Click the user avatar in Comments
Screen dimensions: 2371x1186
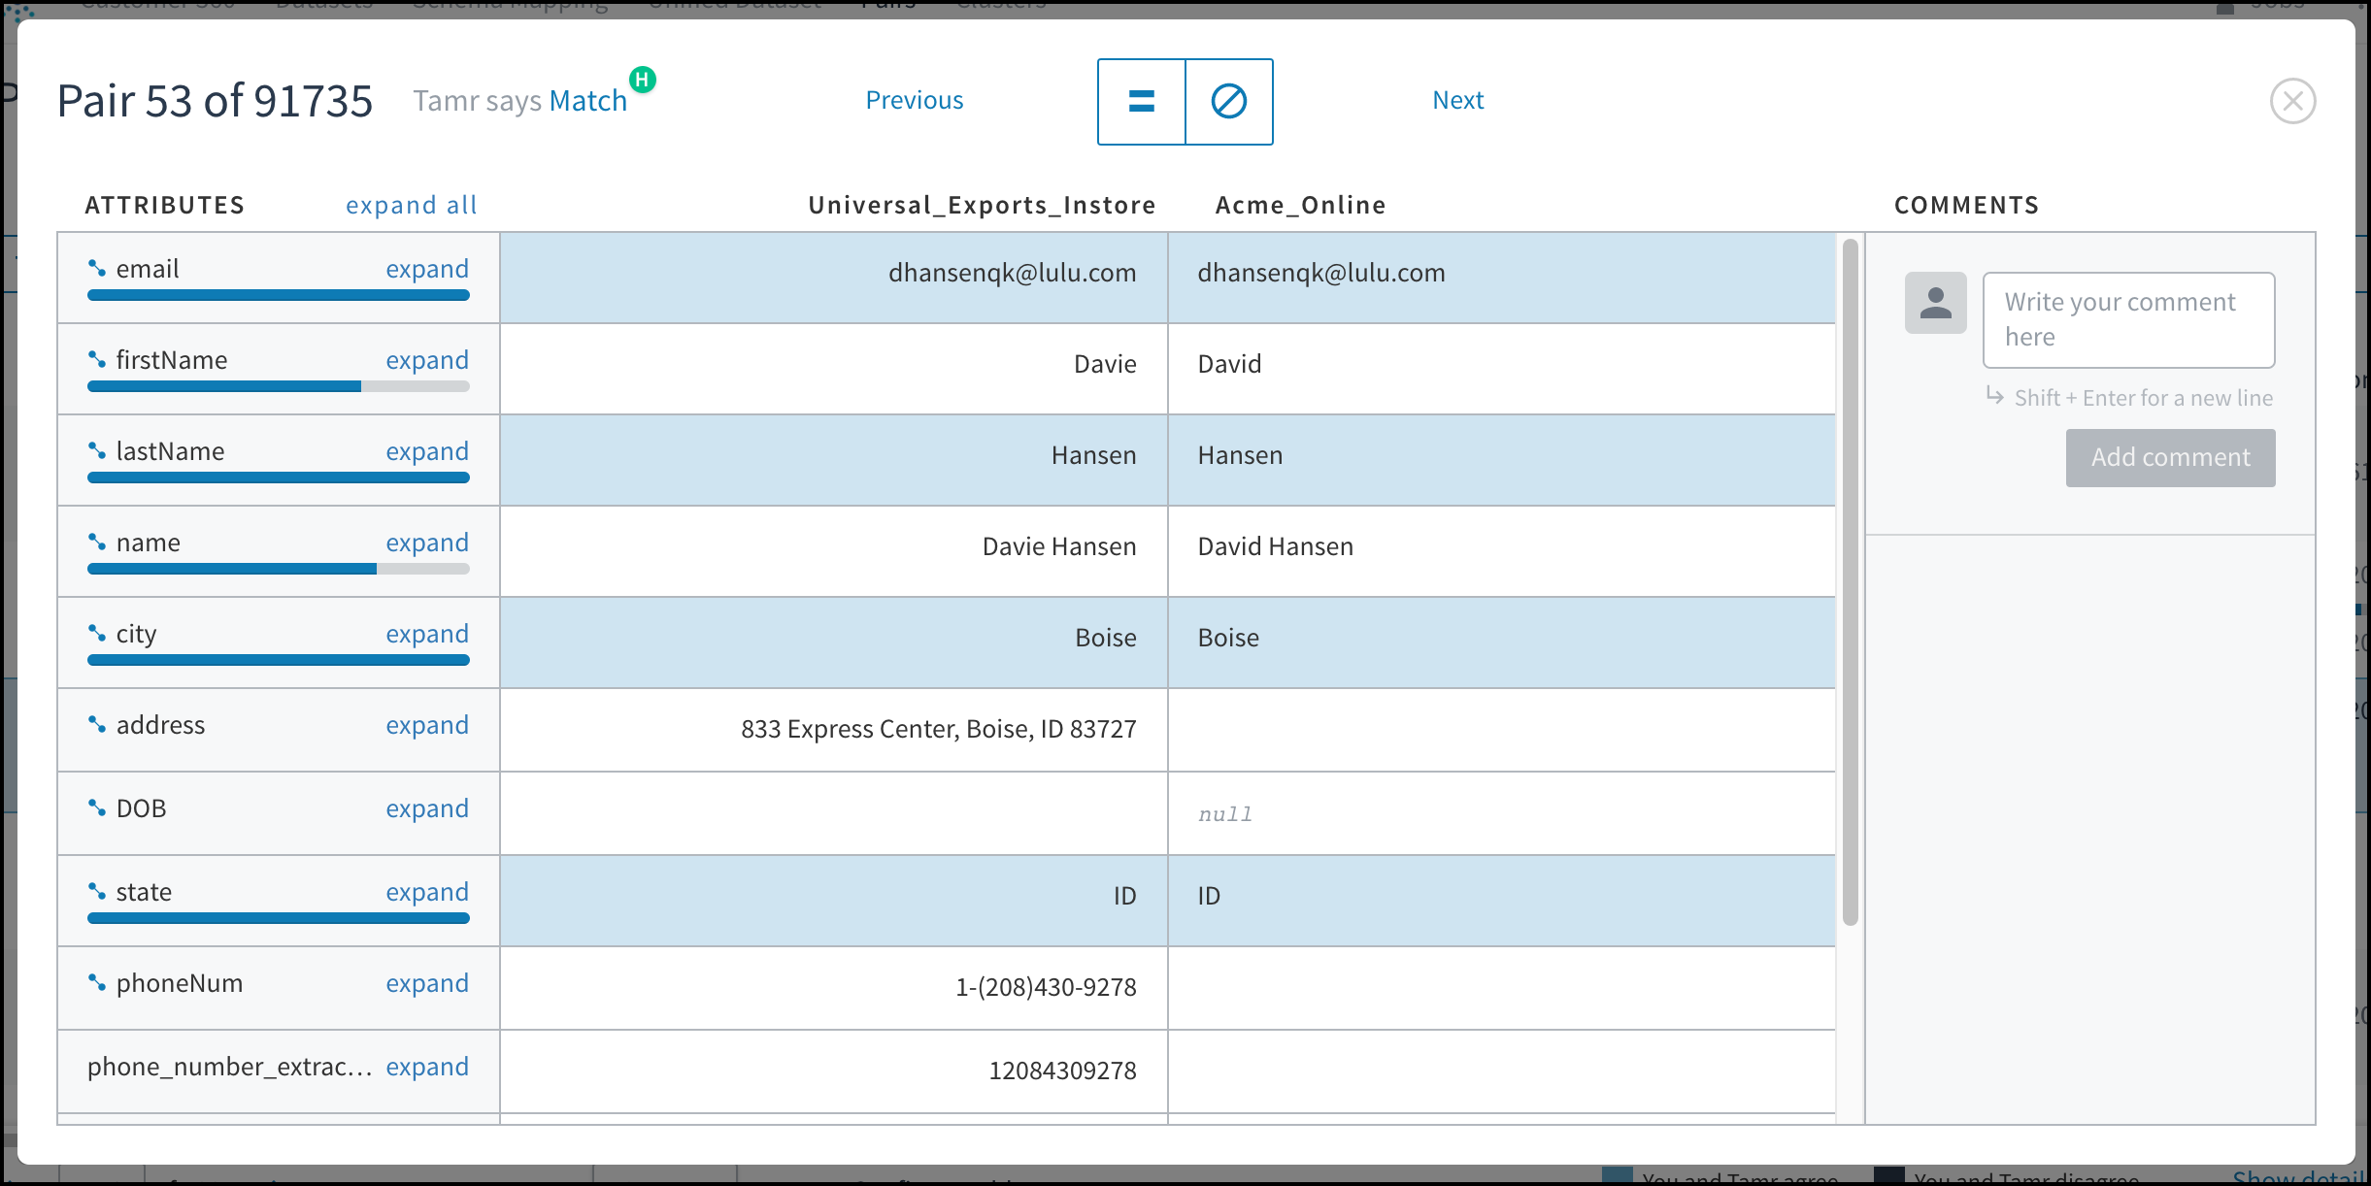1935,303
